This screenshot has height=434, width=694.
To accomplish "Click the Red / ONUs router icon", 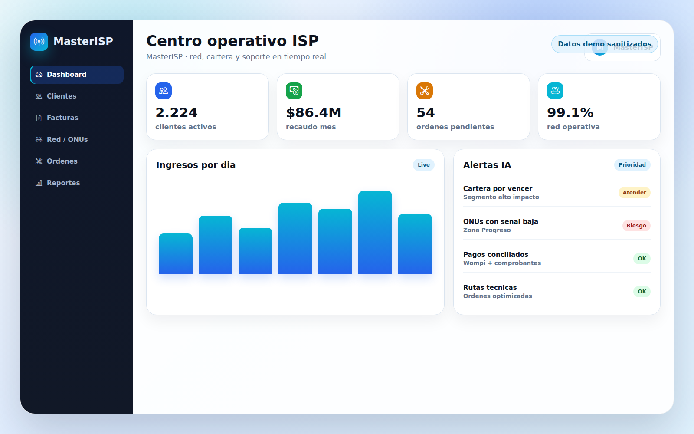I will click(x=39, y=140).
